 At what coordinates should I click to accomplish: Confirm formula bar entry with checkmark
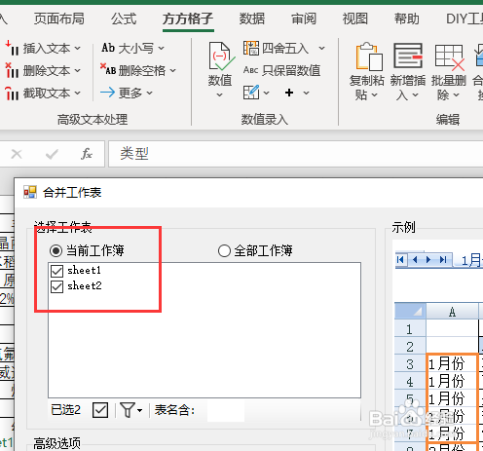(x=52, y=154)
